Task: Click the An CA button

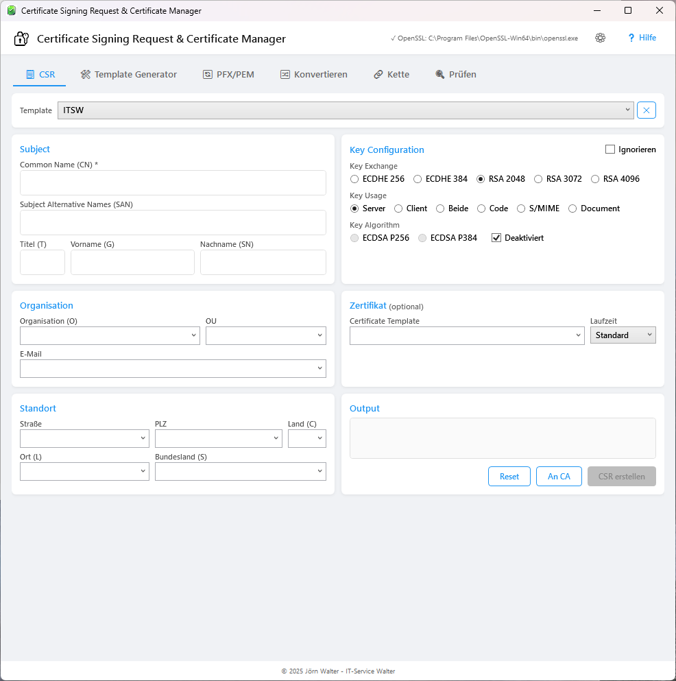Action: pyautogui.click(x=559, y=476)
